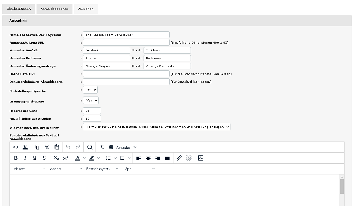354x206 pixels.
Task: Toggle strikethrough formatting
Action: [44, 158]
